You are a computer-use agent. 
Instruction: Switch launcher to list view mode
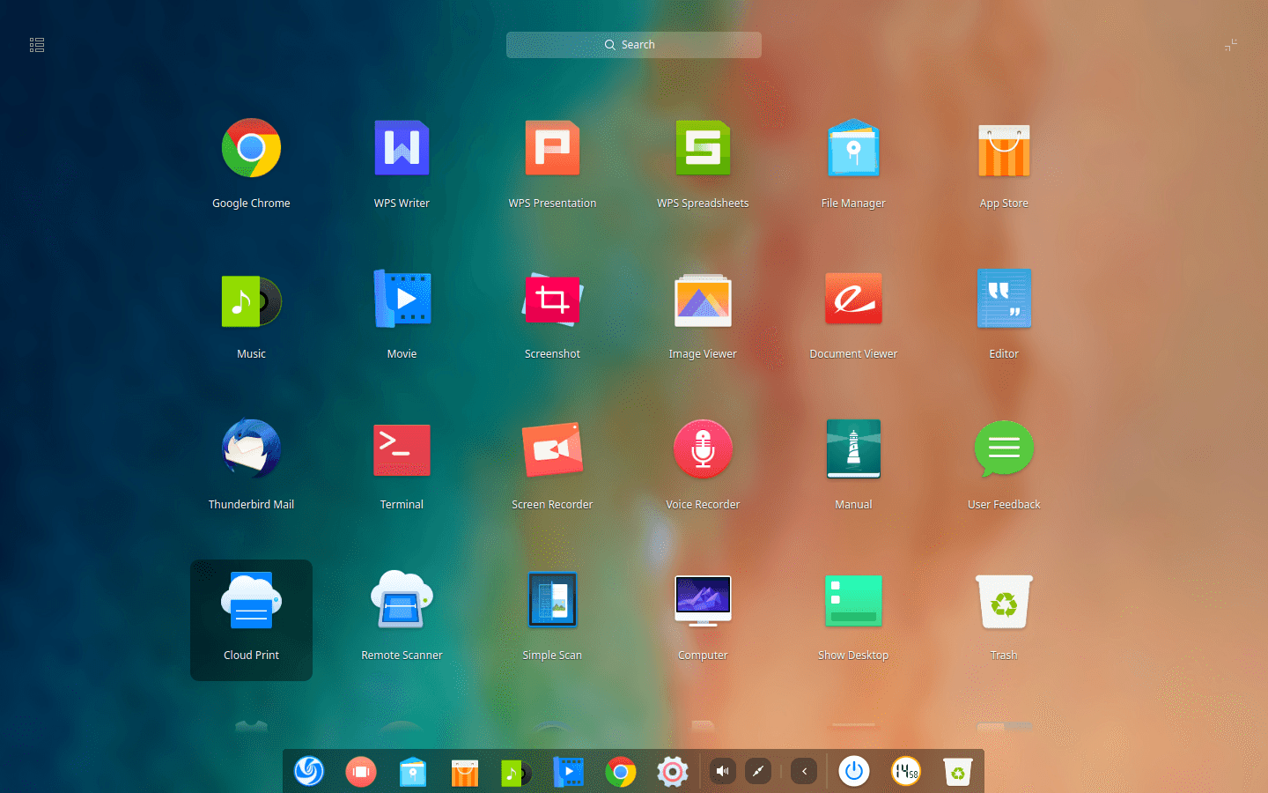click(36, 44)
